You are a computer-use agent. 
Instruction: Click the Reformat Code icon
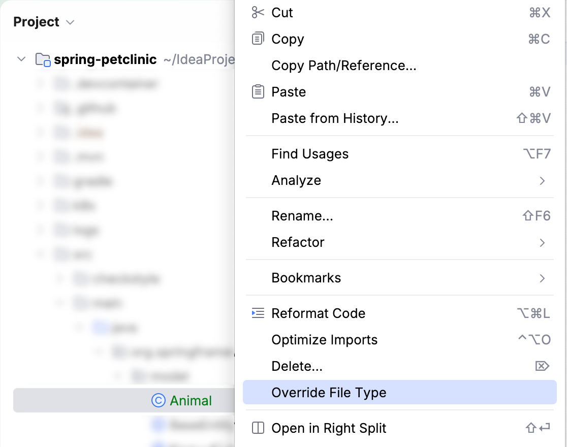[x=258, y=313]
